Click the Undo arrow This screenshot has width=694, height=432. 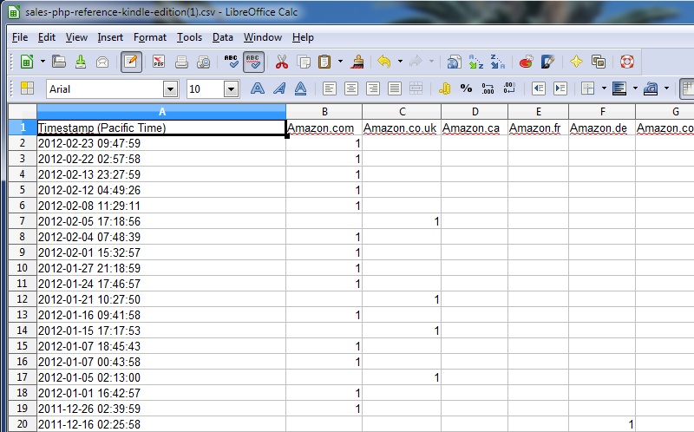384,62
